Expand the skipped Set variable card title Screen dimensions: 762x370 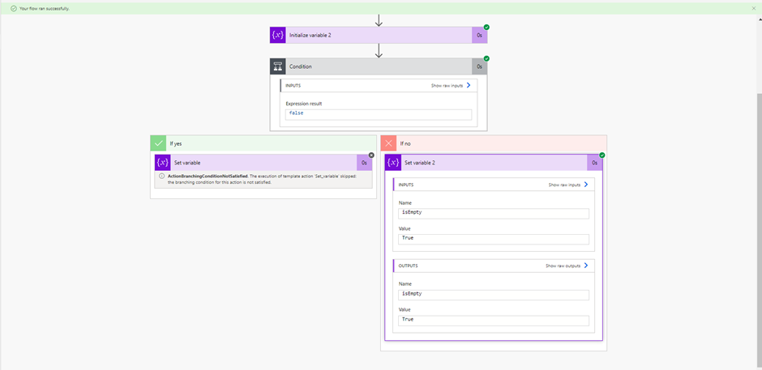coord(259,163)
